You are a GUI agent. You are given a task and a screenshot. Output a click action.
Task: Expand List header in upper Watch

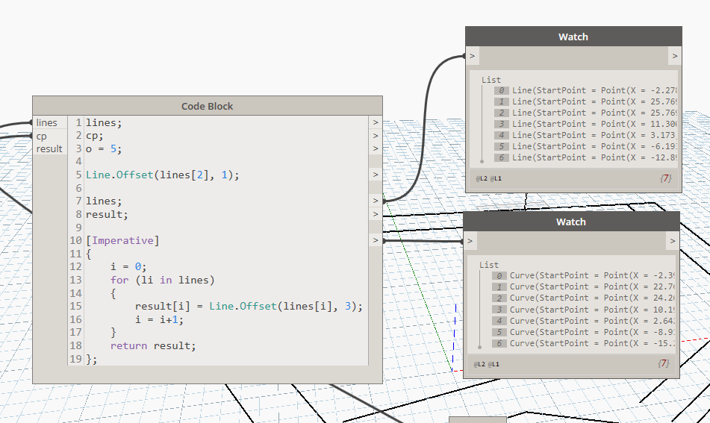[491, 80]
